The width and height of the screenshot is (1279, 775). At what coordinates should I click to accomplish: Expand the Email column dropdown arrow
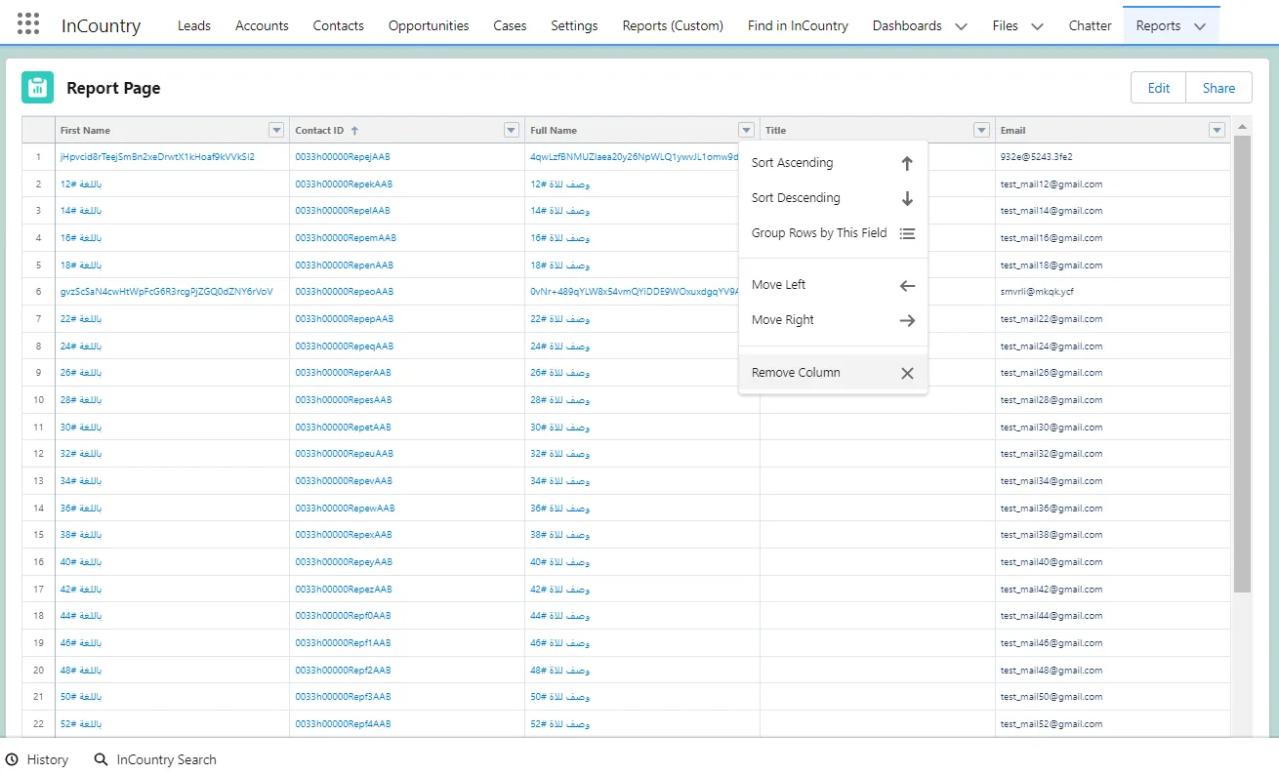[1217, 131]
